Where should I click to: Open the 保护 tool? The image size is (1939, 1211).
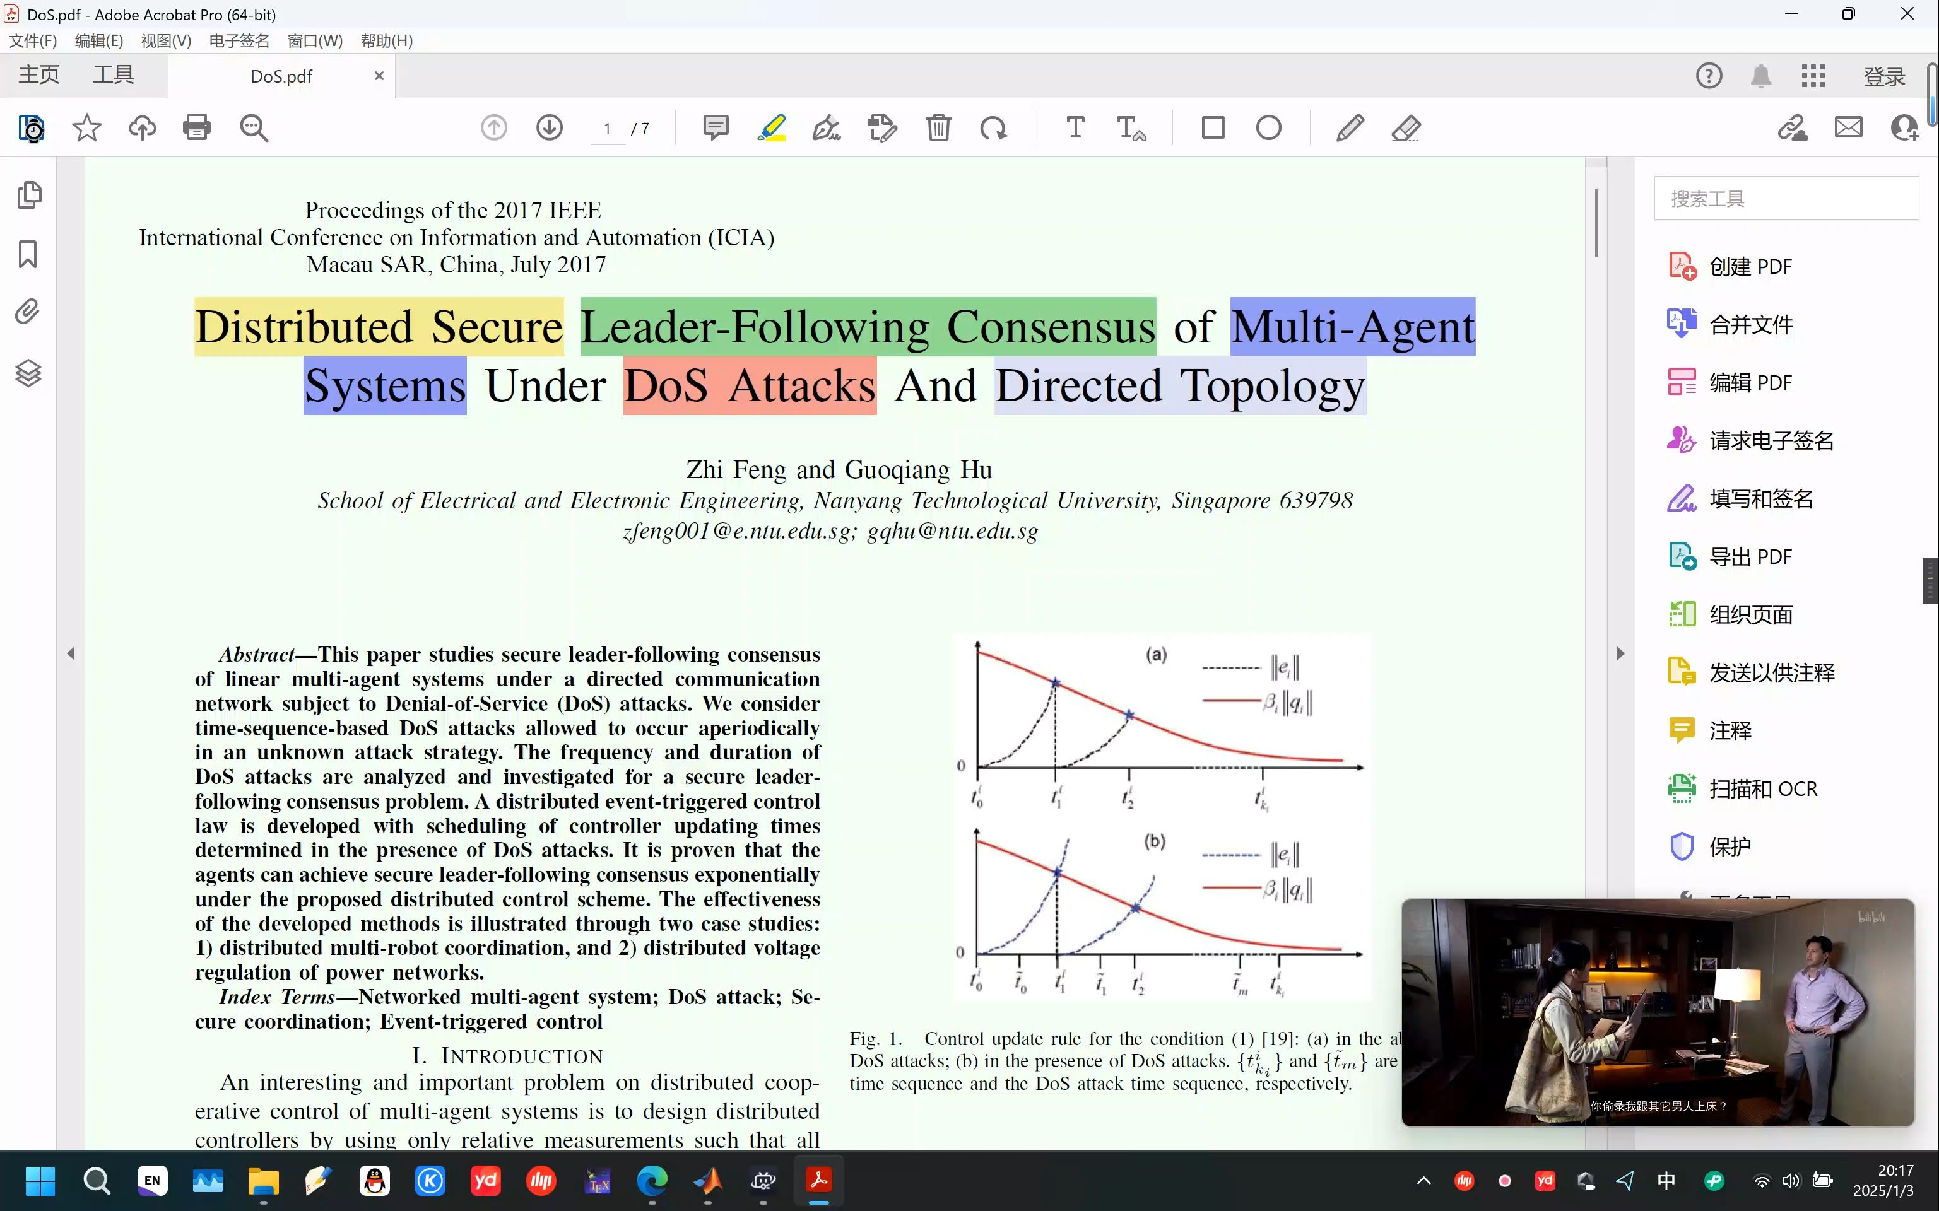coord(1711,846)
